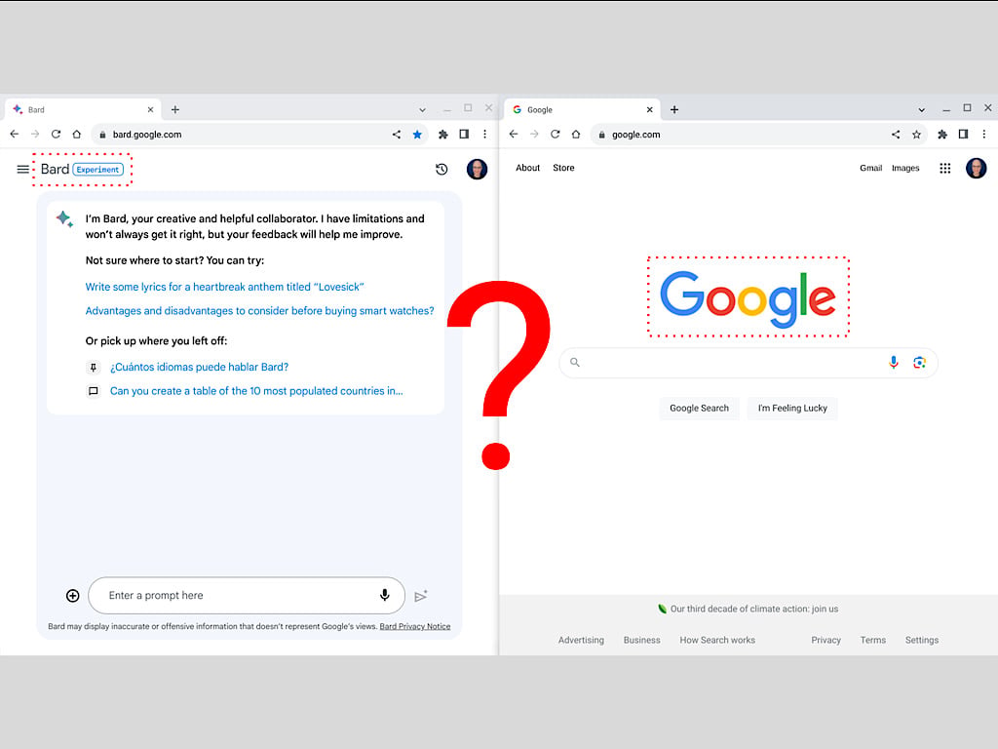Image resolution: width=998 pixels, height=749 pixels.
Task: Open Images link
Action: click(x=905, y=168)
